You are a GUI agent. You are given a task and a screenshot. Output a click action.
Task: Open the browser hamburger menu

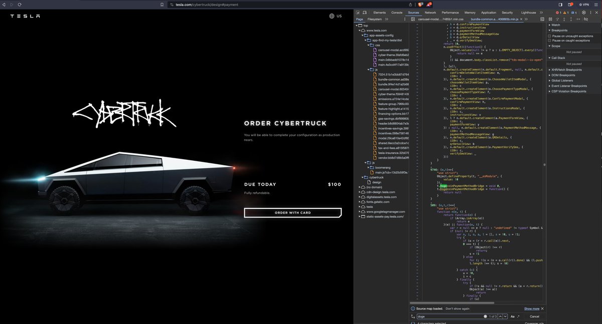point(595,4)
